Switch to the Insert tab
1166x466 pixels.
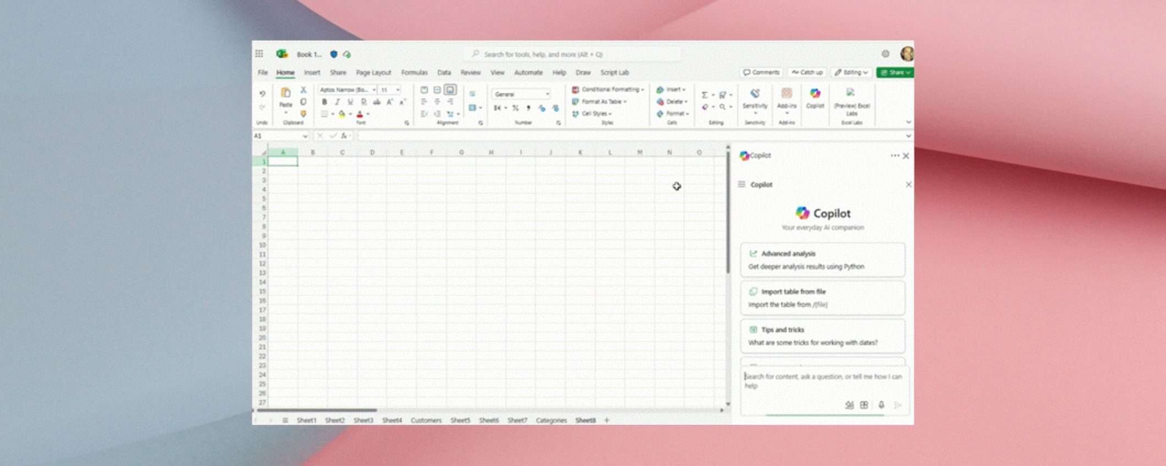(x=312, y=73)
